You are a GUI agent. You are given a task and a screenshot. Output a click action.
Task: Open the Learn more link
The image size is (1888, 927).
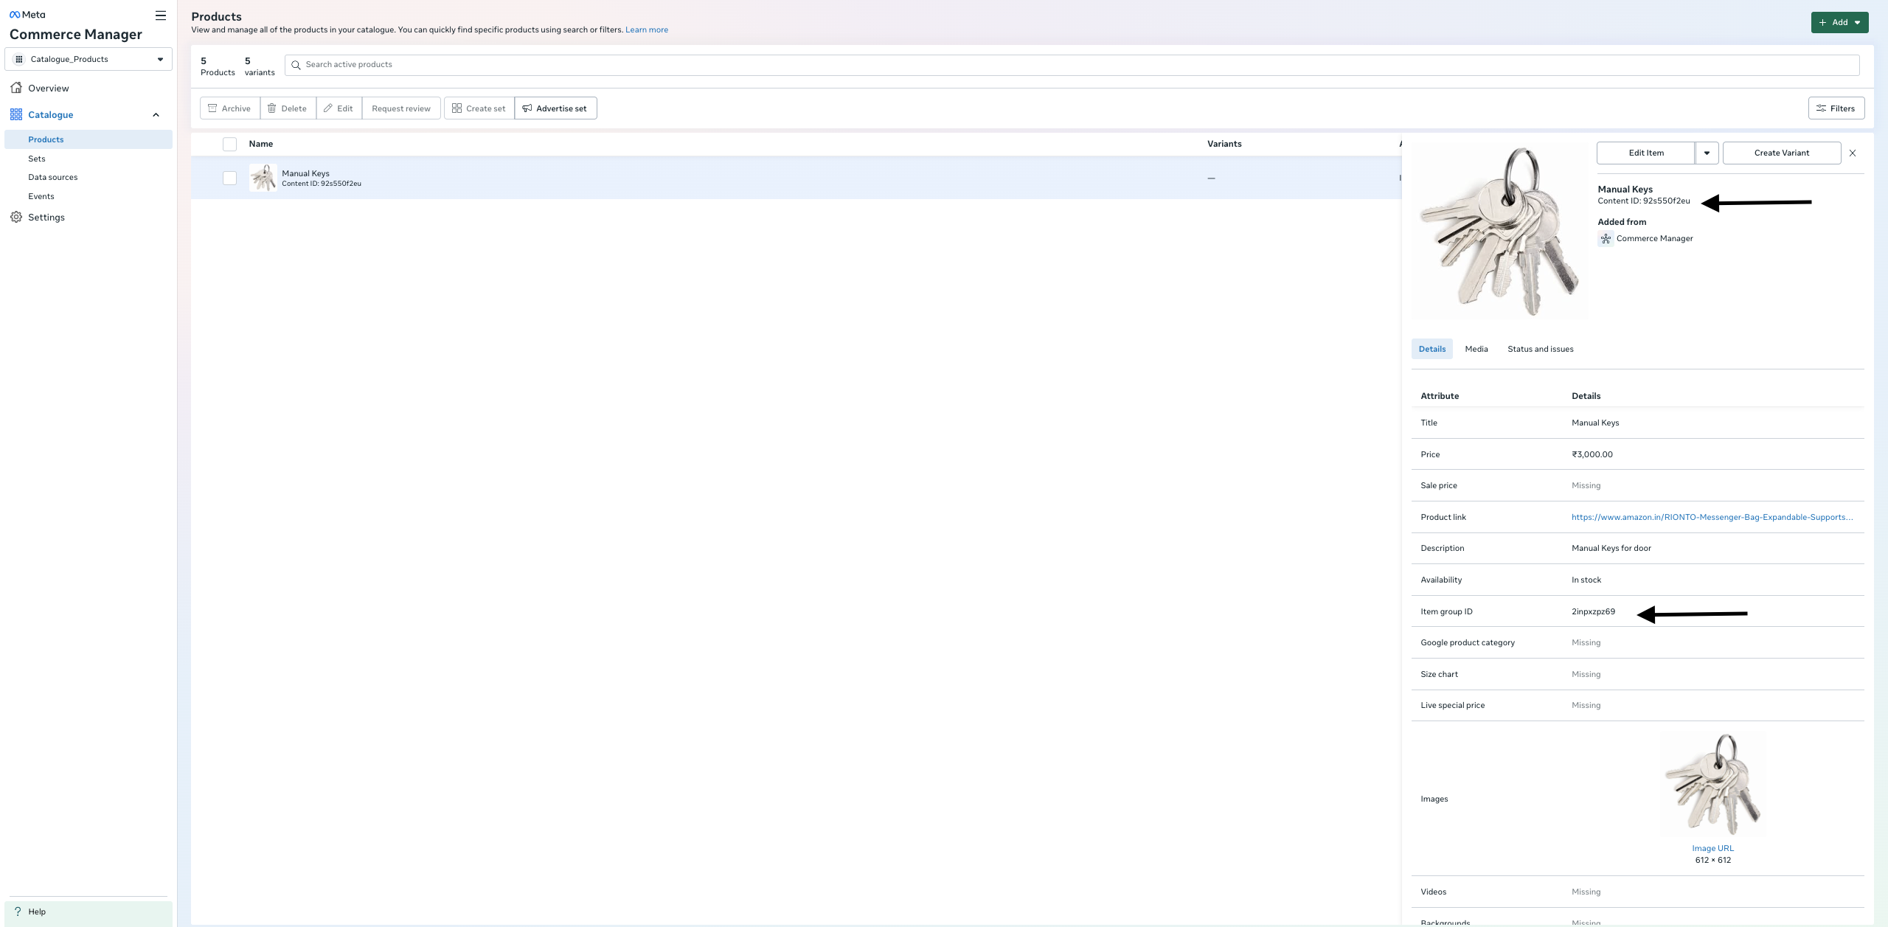[x=646, y=29]
